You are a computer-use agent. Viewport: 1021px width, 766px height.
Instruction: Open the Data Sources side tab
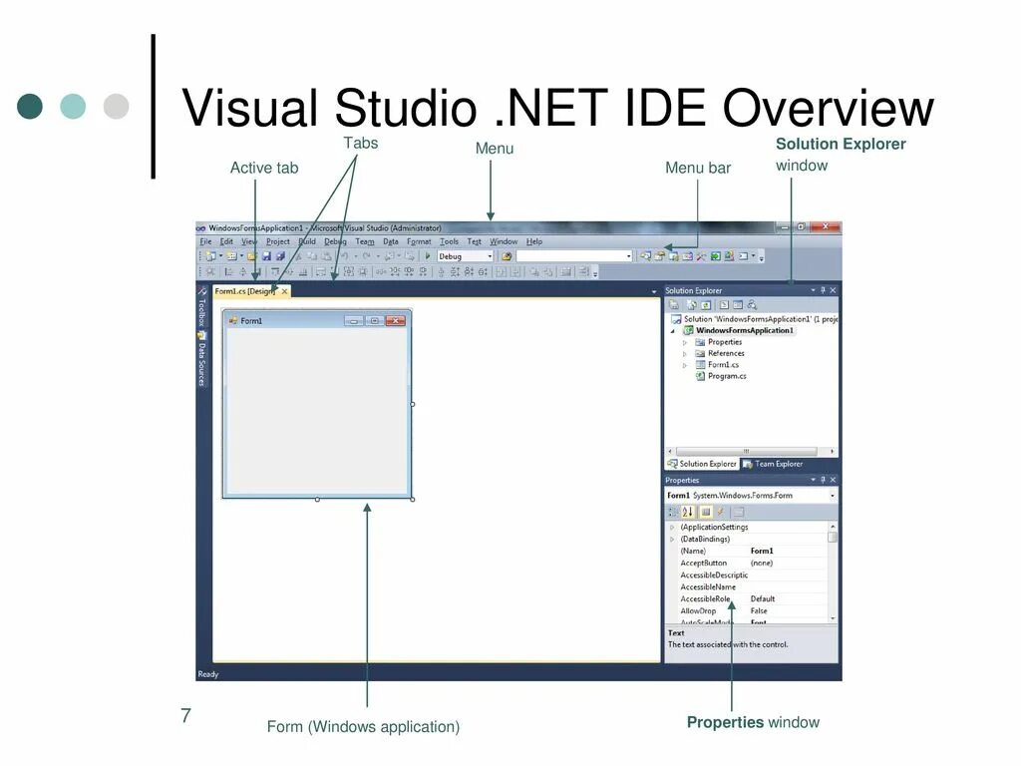202,359
